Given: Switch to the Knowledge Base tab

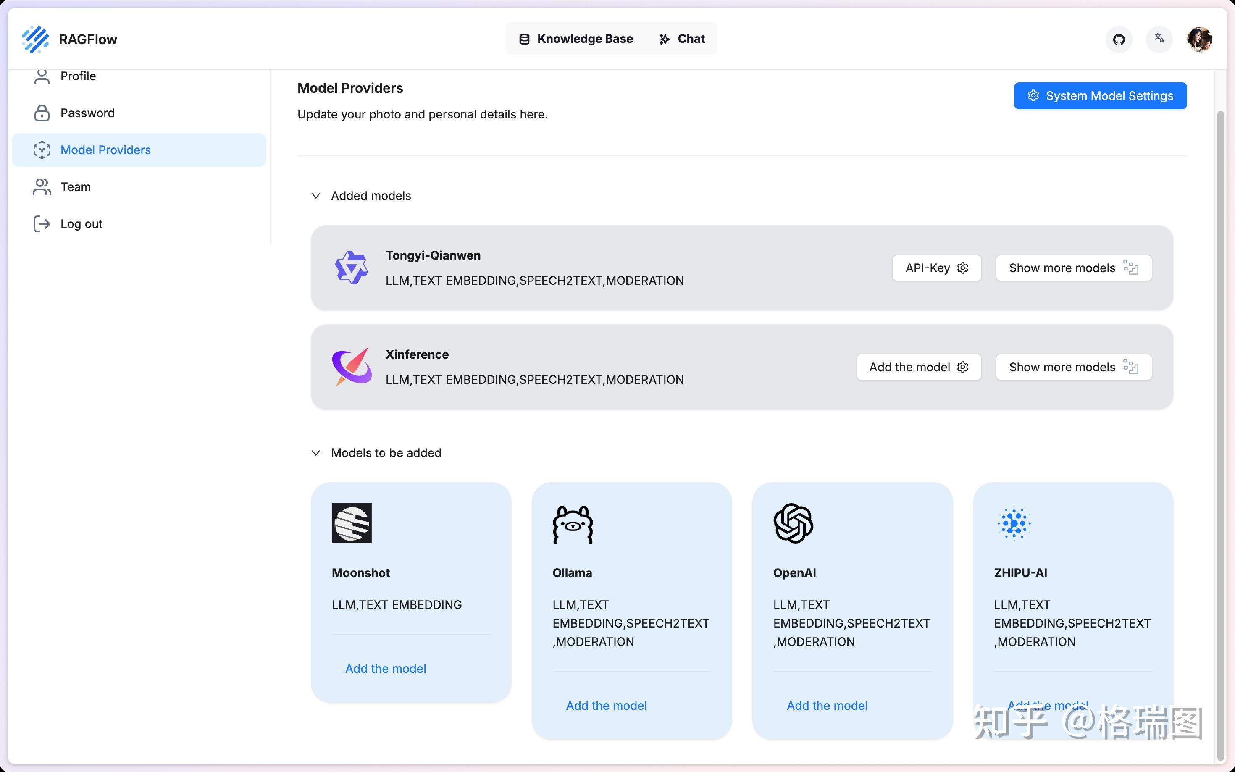Looking at the screenshot, I should [576, 39].
